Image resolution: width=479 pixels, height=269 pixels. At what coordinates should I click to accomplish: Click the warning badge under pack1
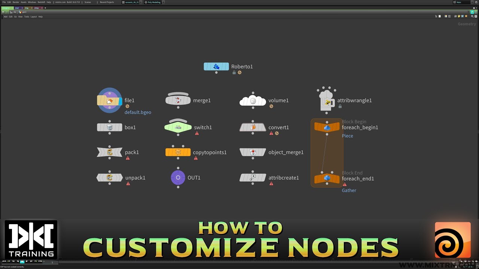(128, 158)
